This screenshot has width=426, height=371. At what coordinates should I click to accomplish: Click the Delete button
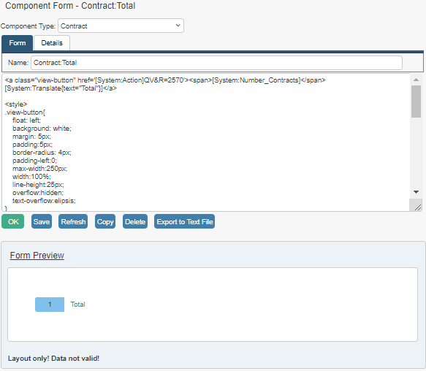pos(135,221)
